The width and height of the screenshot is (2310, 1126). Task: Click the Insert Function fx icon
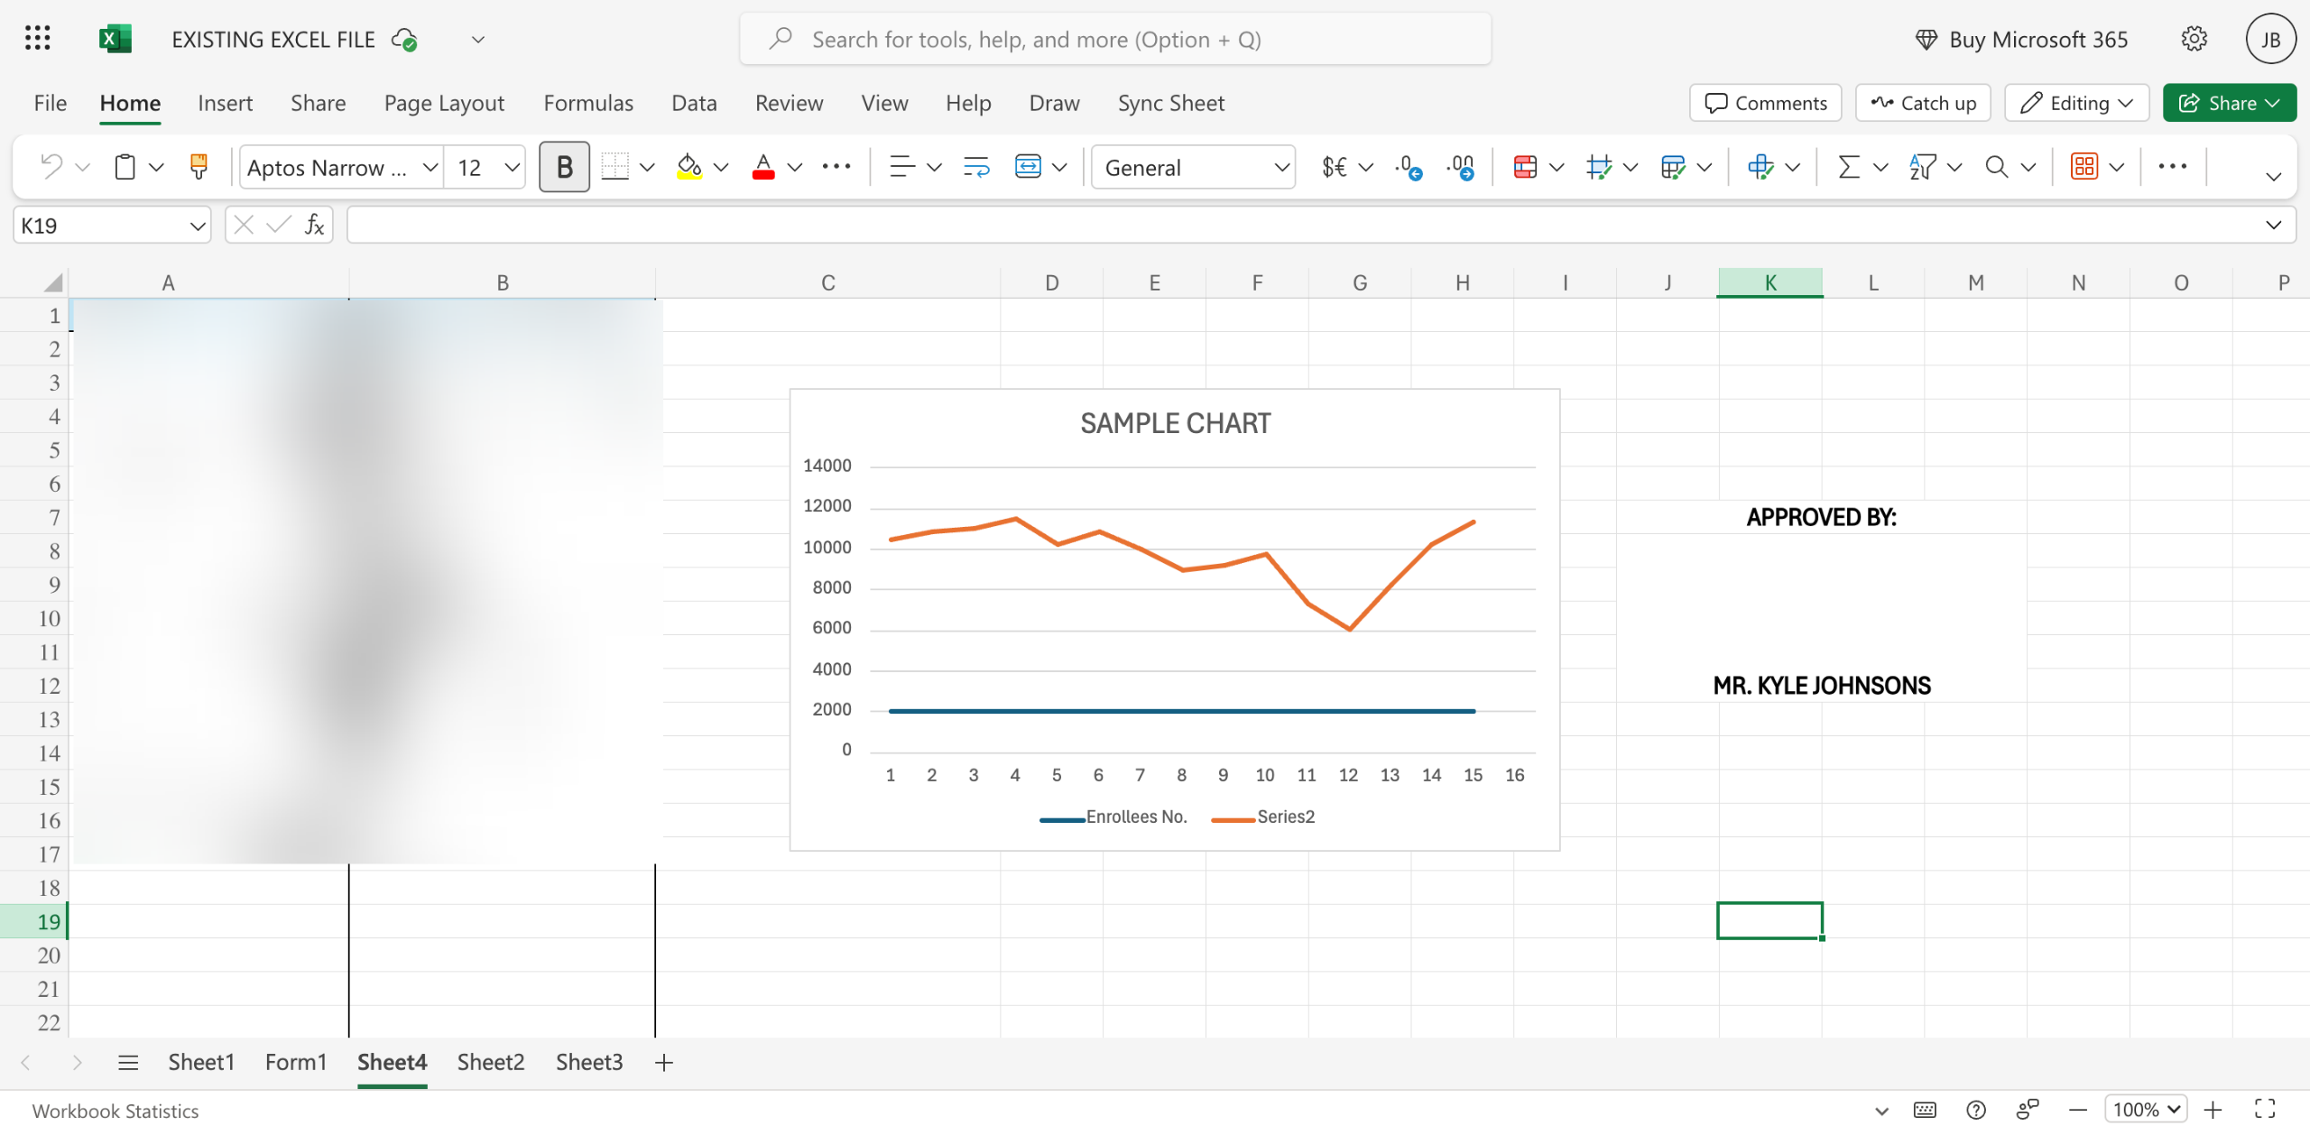pos(314,225)
